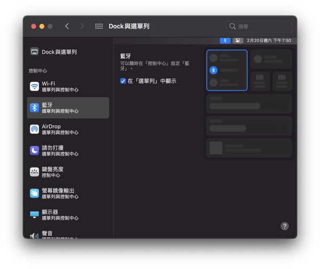The height and width of the screenshot is (269, 320).
Task: Click top-right tile in Control Center preview
Action: (x=271, y=59)
